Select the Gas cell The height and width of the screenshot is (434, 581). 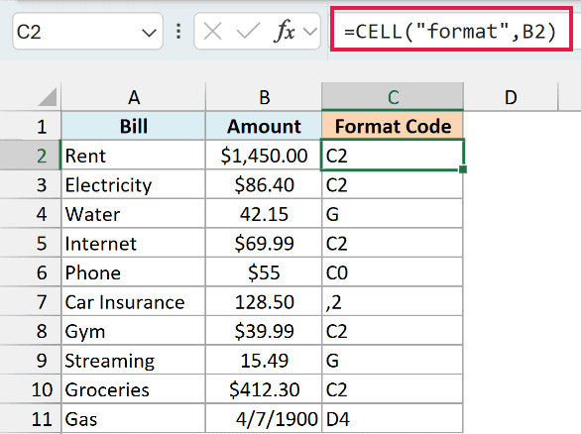click(x=134, y=418)
